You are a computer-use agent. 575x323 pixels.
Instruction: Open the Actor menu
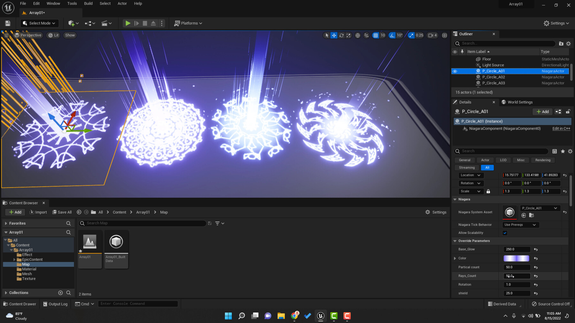click(122, 4)
